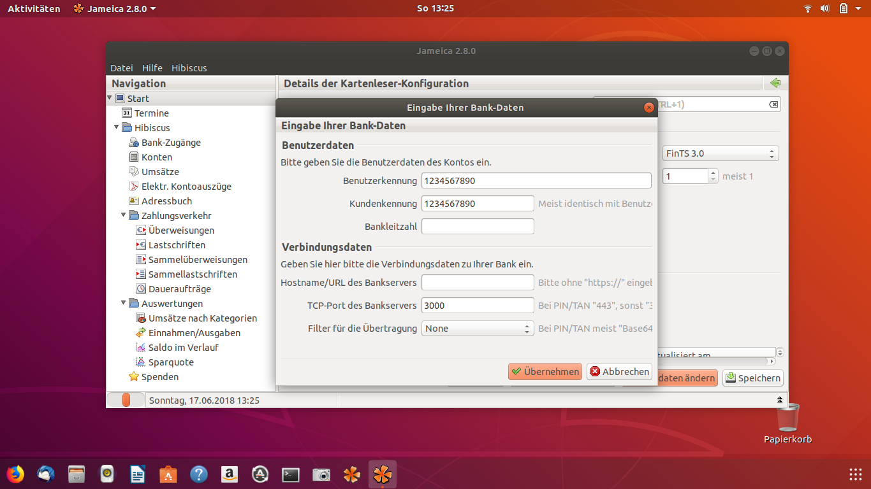871x489 pixels.
Task: Open Lastschriften in the tree
Action: tap(177, 245)
